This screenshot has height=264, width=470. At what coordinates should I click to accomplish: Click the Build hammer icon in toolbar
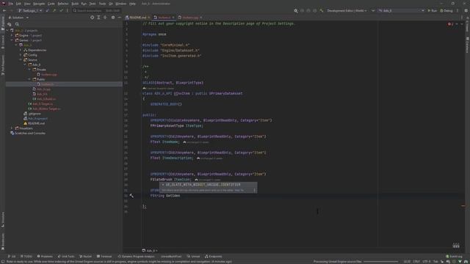point(322,10)
